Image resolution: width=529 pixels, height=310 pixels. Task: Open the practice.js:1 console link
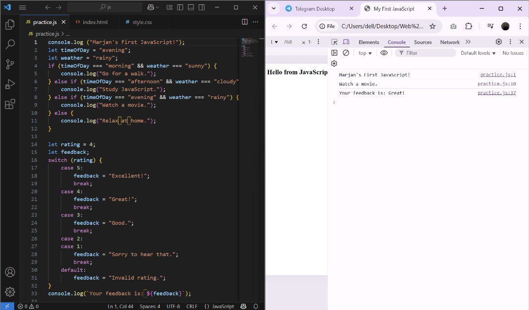click(498, 74)
